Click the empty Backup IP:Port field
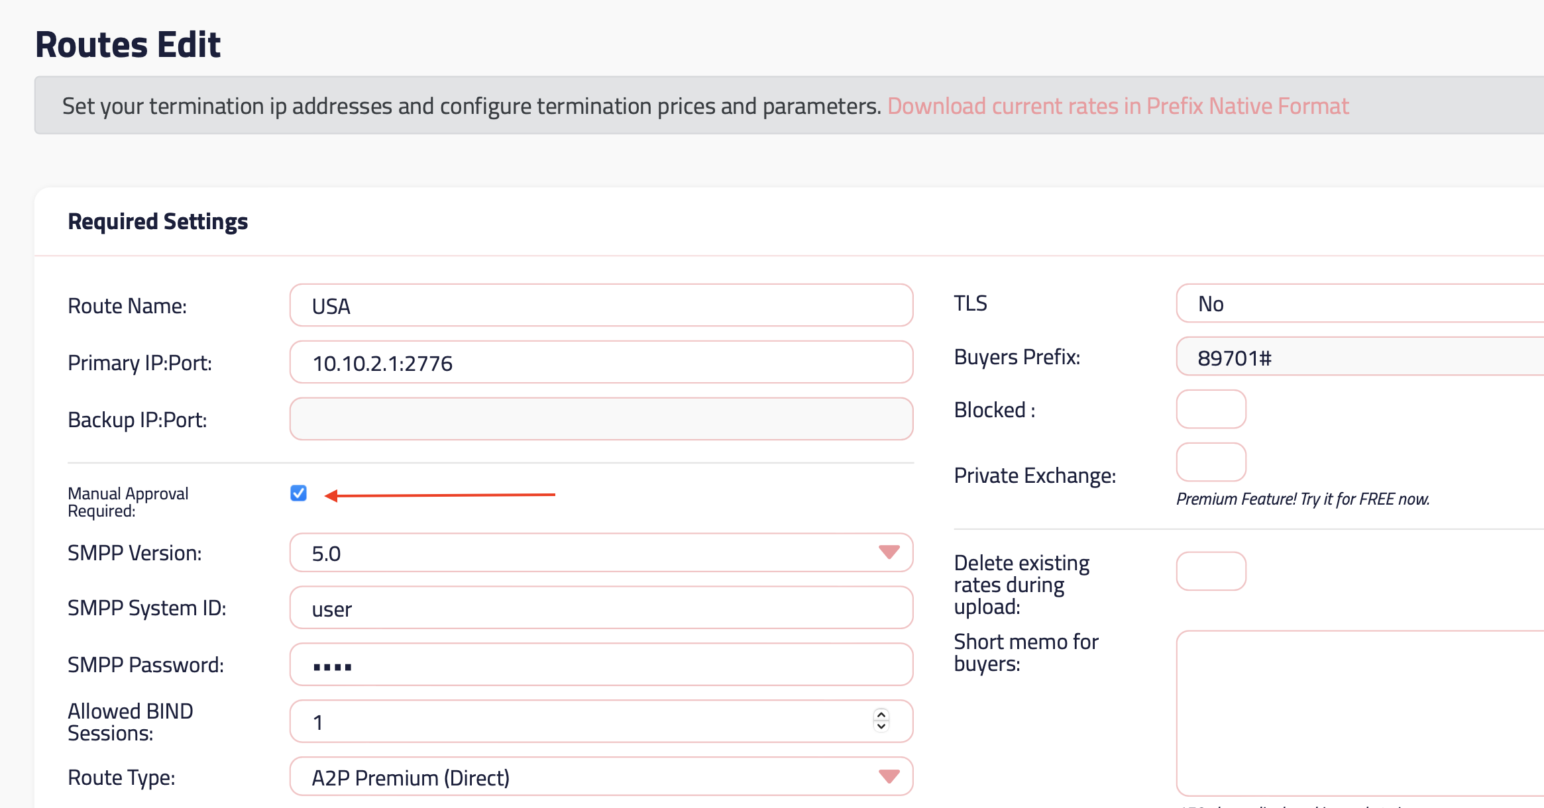The width and height of the screenshot is (1544, 808). tap(600, 419)
